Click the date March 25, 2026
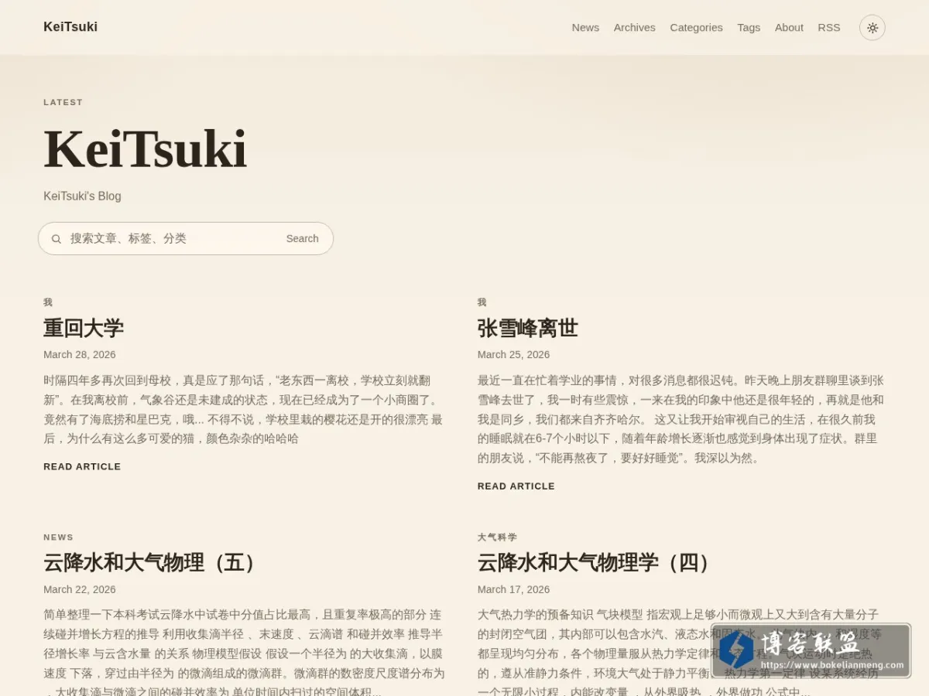This screenshot has width=929, height=696. [514, 355]
